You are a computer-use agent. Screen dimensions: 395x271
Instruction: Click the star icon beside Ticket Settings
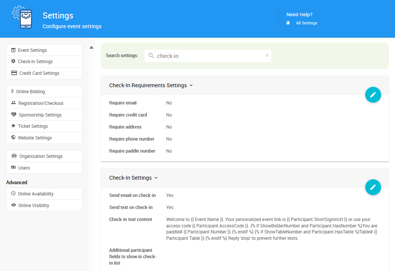point(13,126)
